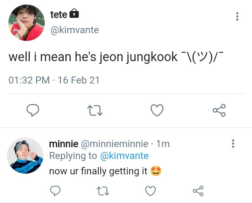This screenshot has width=252, height=203.
Task: Reply to minnie's comment
Action: click(x=55, y=191)
